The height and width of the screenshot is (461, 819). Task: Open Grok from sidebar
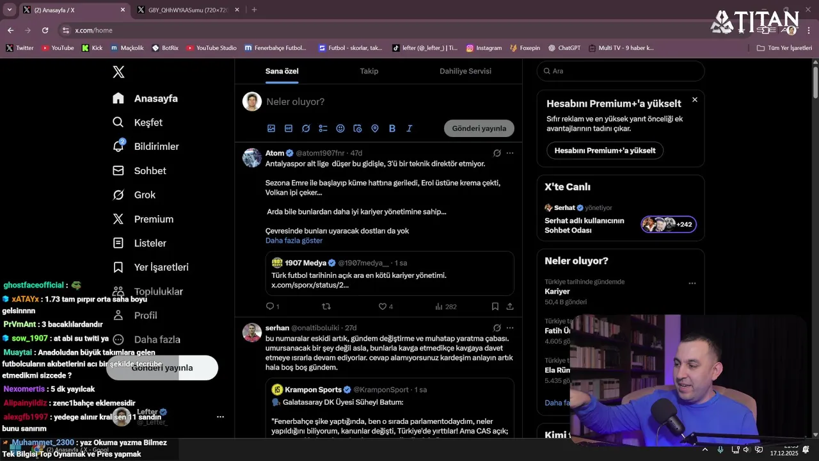click(x=134, y=195)
